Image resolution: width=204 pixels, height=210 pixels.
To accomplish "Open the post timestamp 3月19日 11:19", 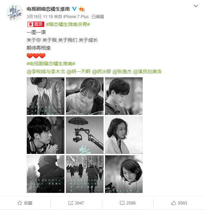I will 40,17.
